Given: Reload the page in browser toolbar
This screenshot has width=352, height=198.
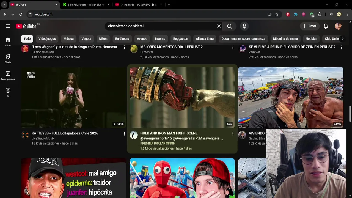Looking at the screenshot, I should pos(21,14).
